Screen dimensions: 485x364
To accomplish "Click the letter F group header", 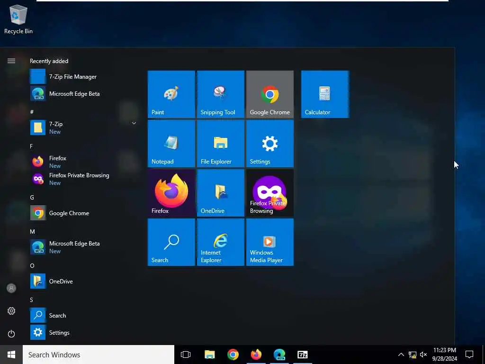I will [x=31, y=146].
